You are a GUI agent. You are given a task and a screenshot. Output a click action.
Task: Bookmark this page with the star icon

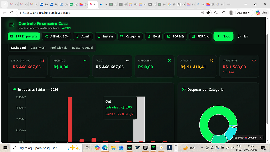coord(208,13)
